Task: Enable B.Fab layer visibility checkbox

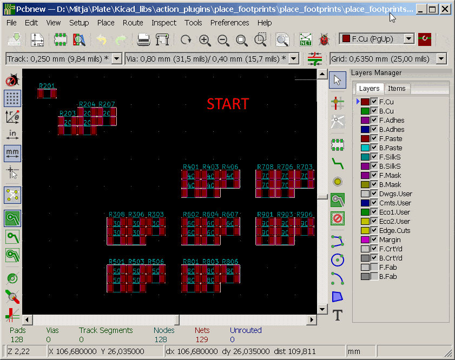Action: tap(374, 277)
